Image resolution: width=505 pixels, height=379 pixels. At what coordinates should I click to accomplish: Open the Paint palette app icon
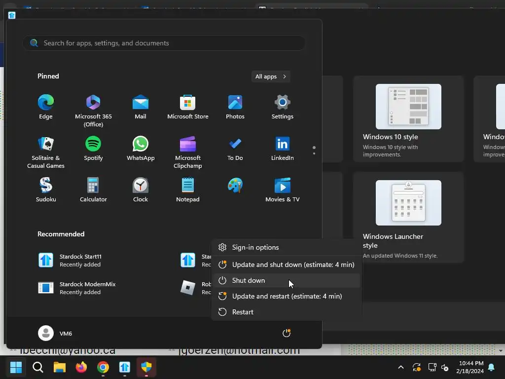point(235,186)
